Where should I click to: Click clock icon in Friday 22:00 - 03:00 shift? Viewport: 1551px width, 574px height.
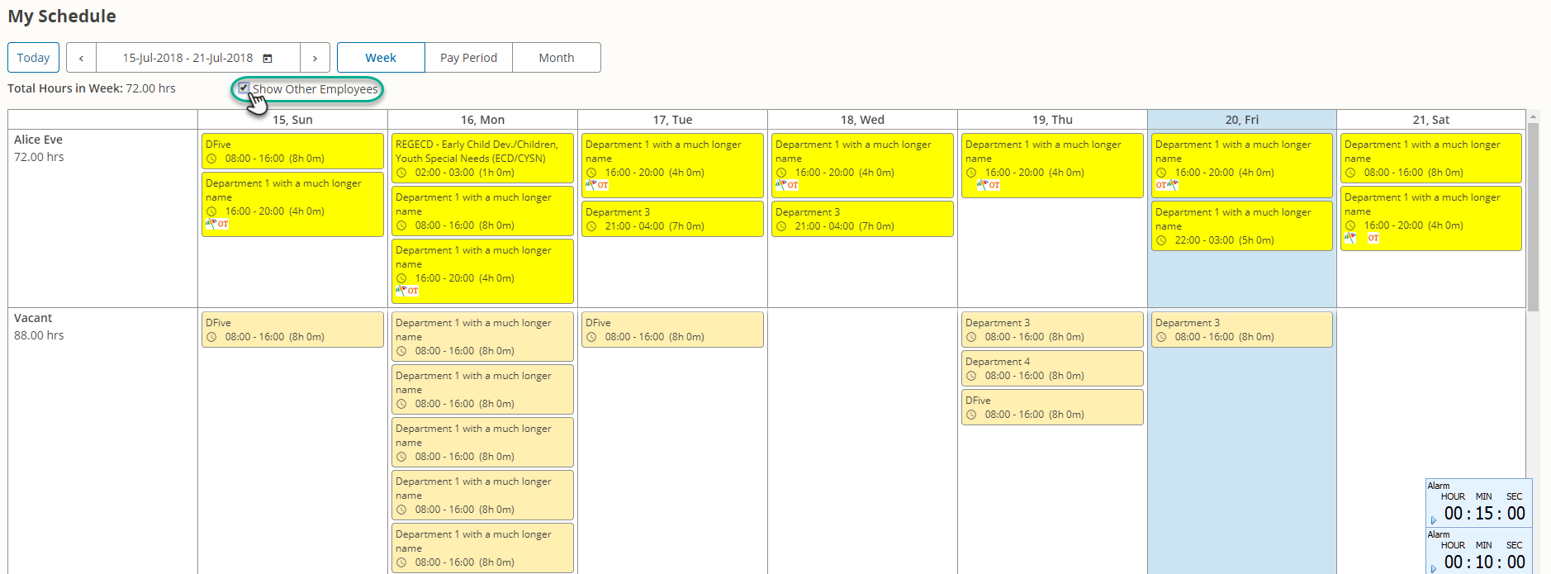tap(1161, 240)
